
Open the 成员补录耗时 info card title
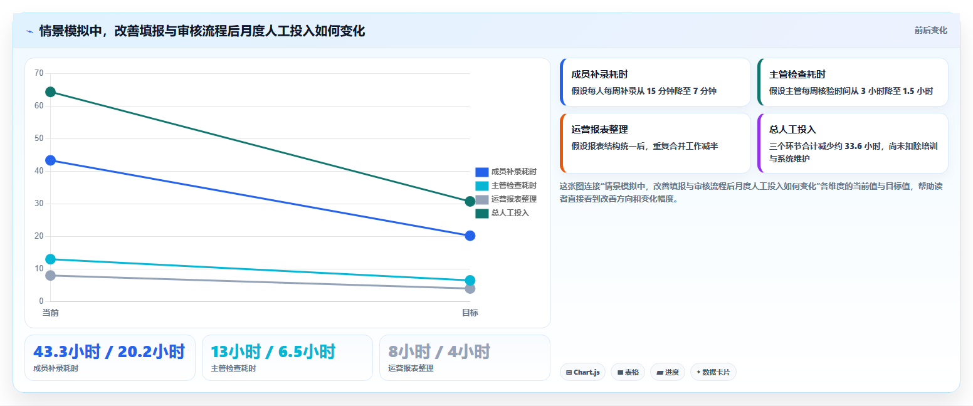point(599,75)
